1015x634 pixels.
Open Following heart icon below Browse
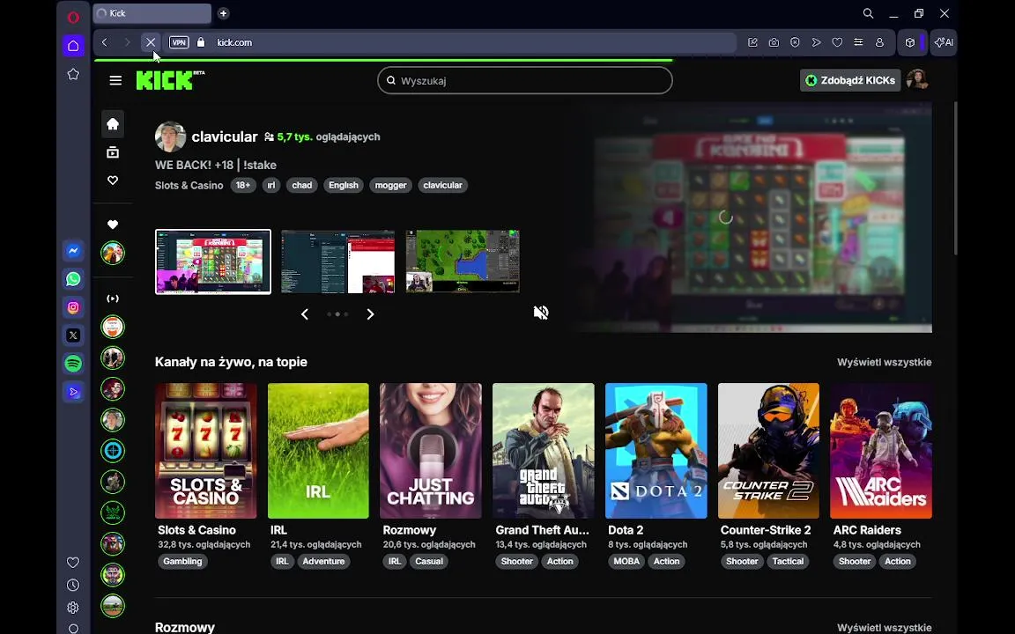click(113, 181)
